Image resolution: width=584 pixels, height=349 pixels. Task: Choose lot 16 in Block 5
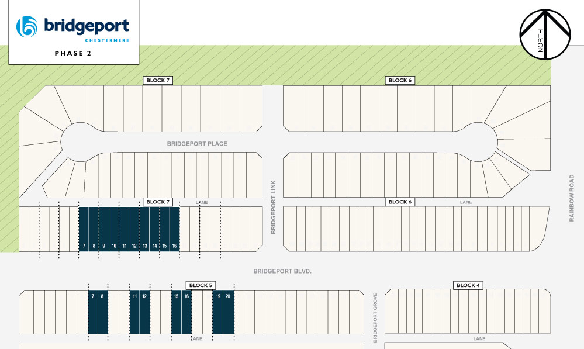[186, 313]
